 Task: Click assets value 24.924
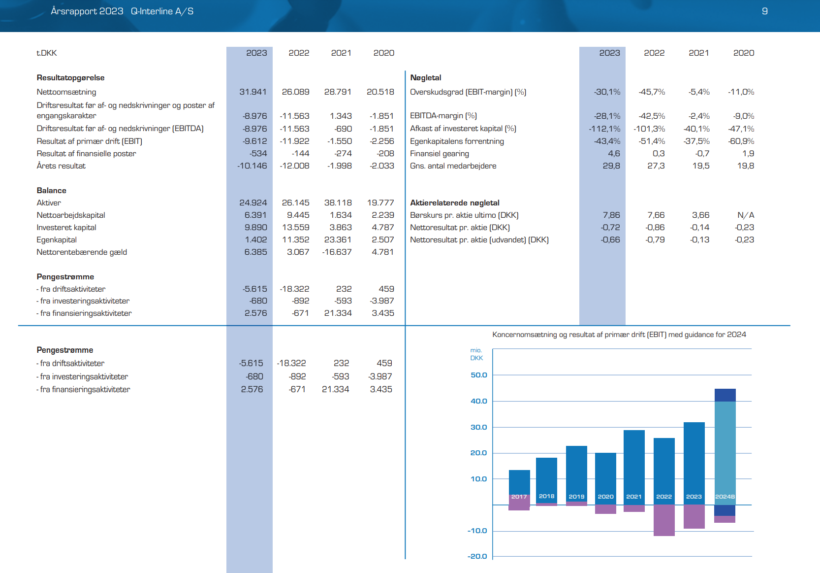pyautogui.click(x=253, y=202)
